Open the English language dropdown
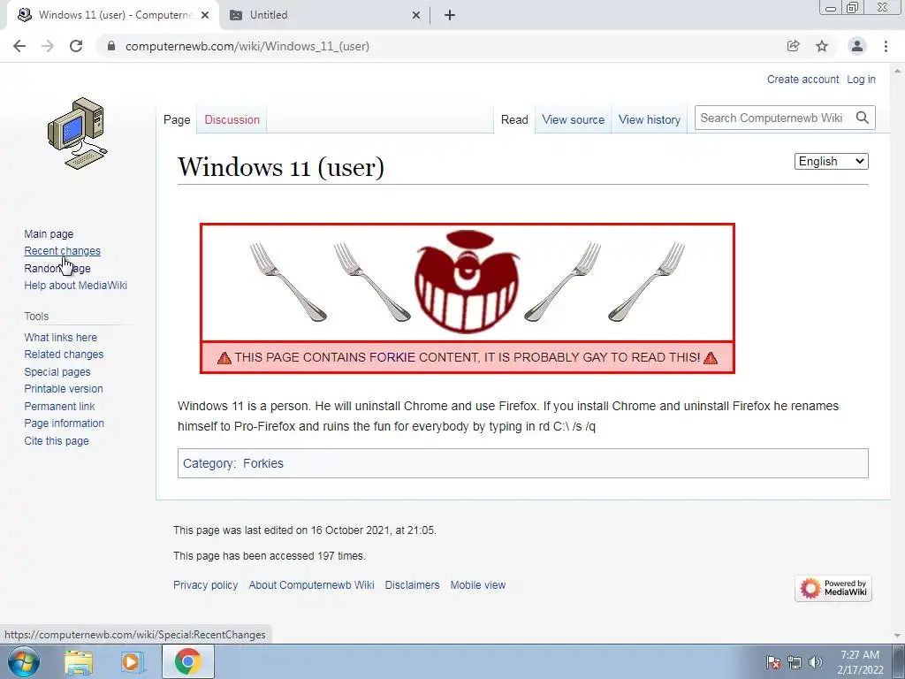The height and width of the screenshot is (679, 905). point(831,161)
